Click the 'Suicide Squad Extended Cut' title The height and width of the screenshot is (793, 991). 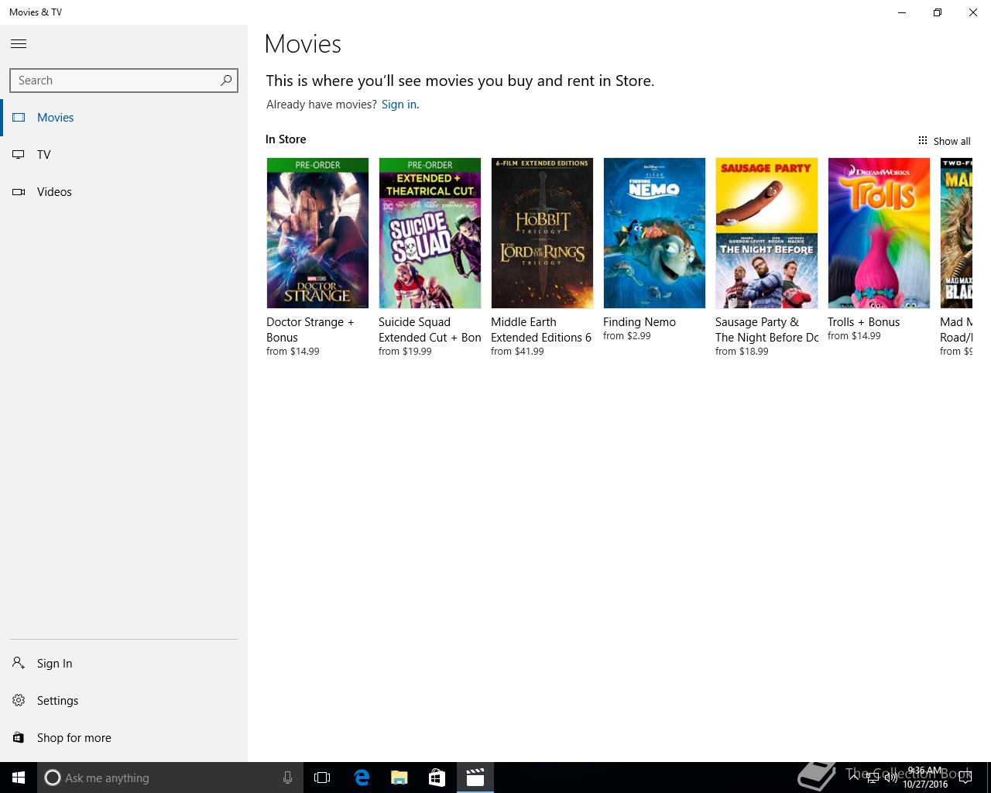coord(430,330)
